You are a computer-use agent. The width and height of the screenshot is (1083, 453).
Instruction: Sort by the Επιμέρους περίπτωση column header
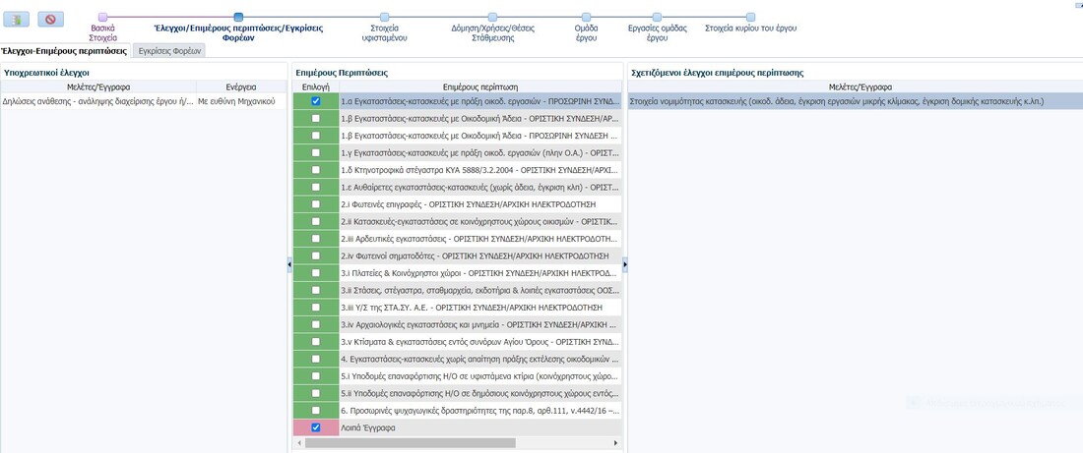[480, 86]
